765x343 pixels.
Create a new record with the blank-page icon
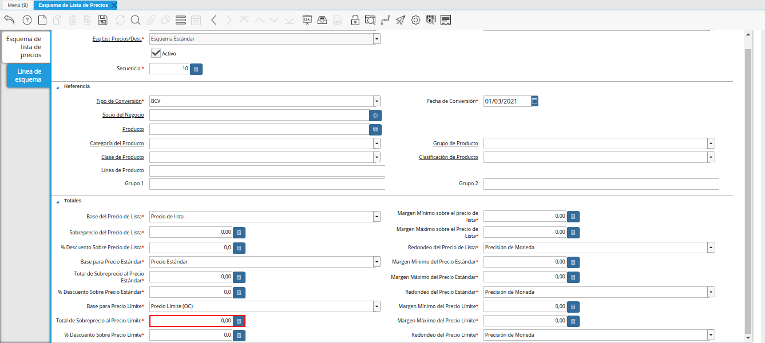point(42,20)
